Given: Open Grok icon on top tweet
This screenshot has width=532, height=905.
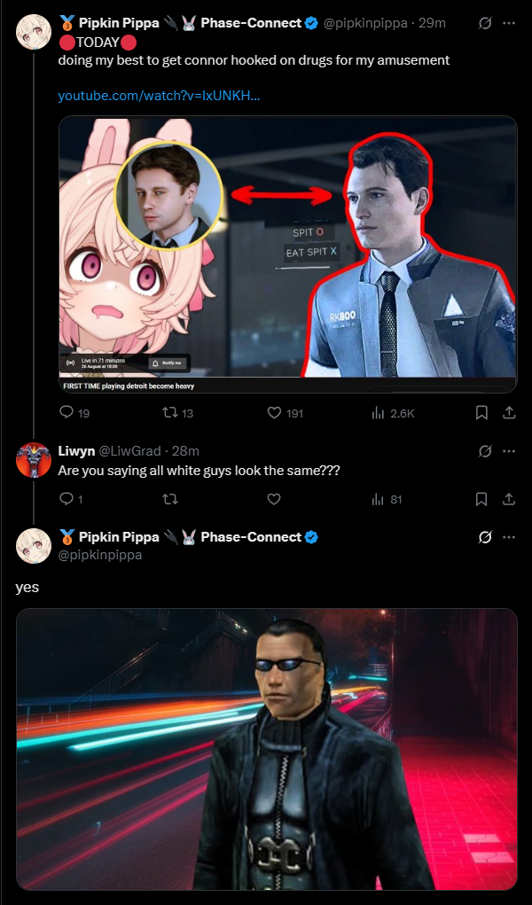Looking at the screenshot, I should pyautogui.click(x=485, y=23).
